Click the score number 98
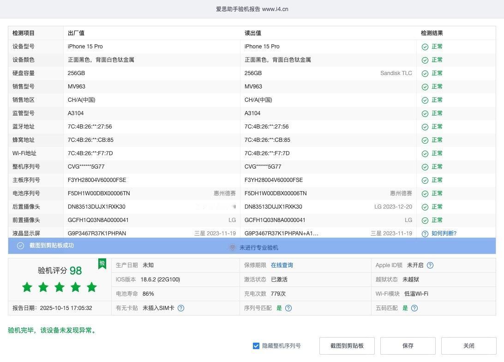The width and height of the screenshot is (504, 362). click(x=76, y=271)
